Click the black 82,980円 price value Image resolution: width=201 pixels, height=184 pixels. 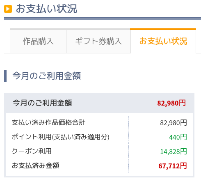[174, 123]
